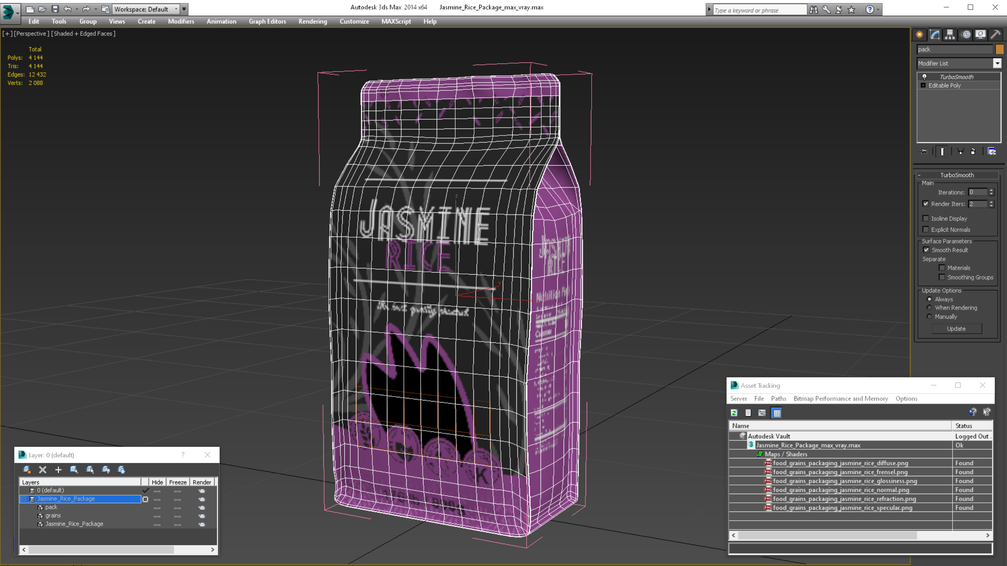Click Shaded + Edged Faces viewport label

tap(83, 34)
